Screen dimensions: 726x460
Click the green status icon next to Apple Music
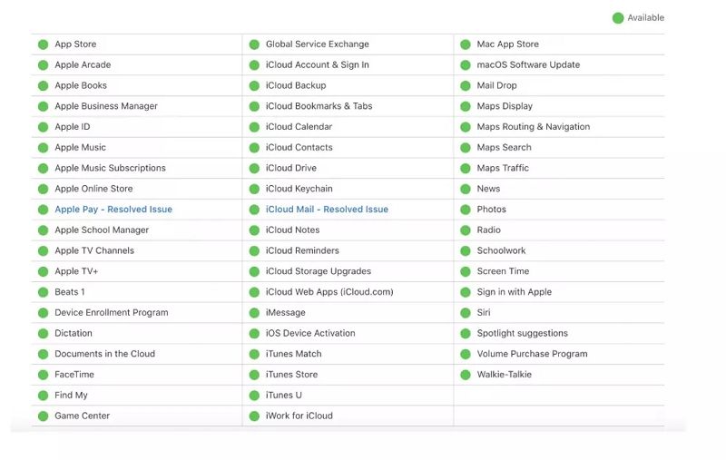43,148
